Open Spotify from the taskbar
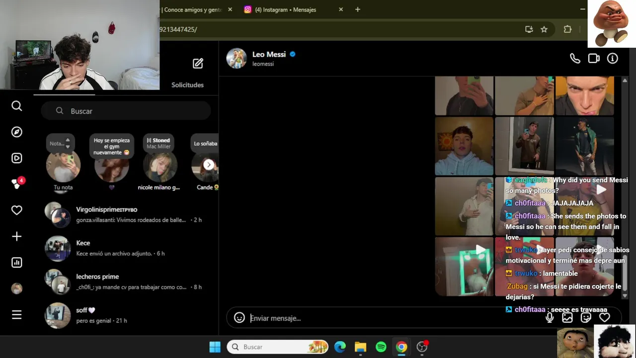Viewport: 636px width, 358px height. point(381,347)
